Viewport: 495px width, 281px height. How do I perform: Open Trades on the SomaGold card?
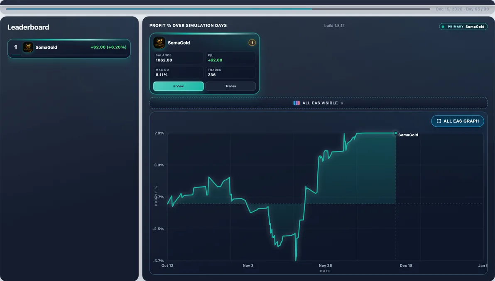point(230,86)
